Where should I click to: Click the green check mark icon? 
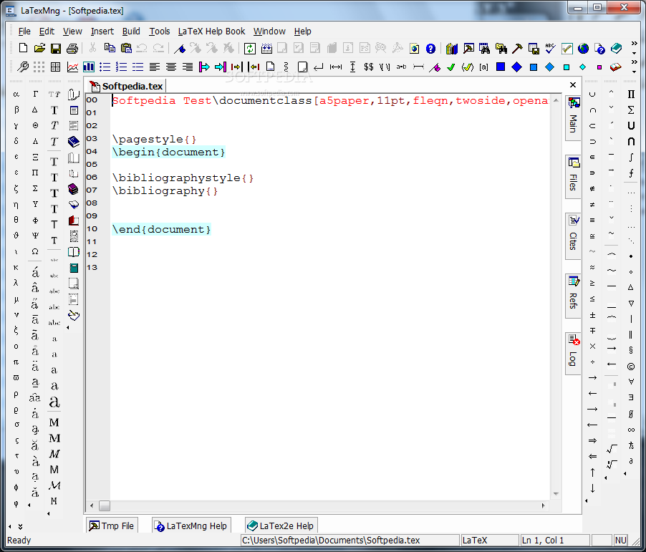point(451,67)
